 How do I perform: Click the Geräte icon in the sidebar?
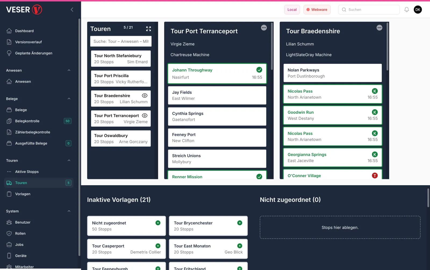pos(9,256)
